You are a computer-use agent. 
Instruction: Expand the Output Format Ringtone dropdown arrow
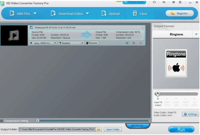pos(196,34)
